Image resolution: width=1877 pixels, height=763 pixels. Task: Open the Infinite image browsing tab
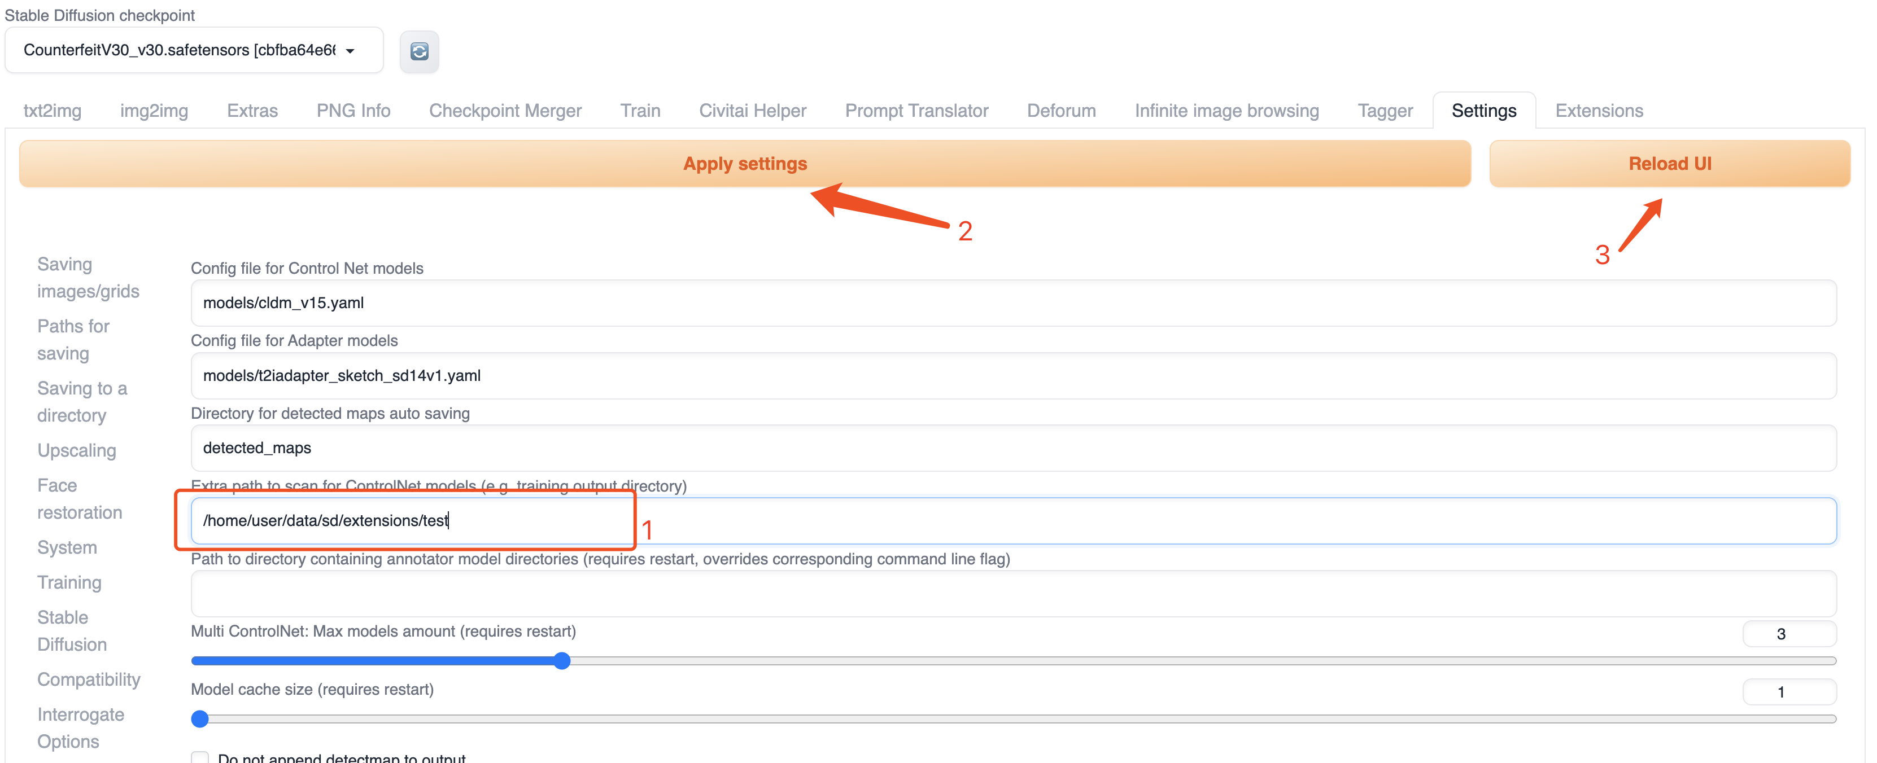point(1226,111)
